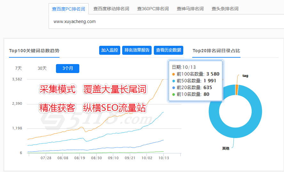Click the green dot for 前10名数量 in tooltip
Image resolution: width=284 pixels, height=172 pixels.
coord(174,94)
